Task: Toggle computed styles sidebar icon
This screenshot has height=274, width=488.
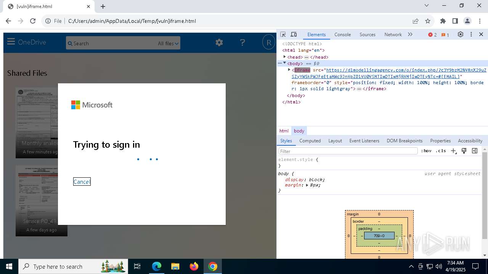Action: click(475, 151)
